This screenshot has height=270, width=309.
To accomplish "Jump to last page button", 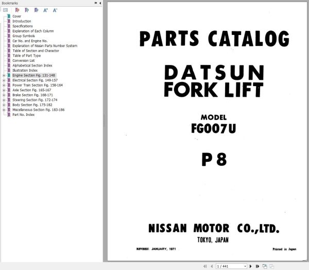I will point(257,266).
